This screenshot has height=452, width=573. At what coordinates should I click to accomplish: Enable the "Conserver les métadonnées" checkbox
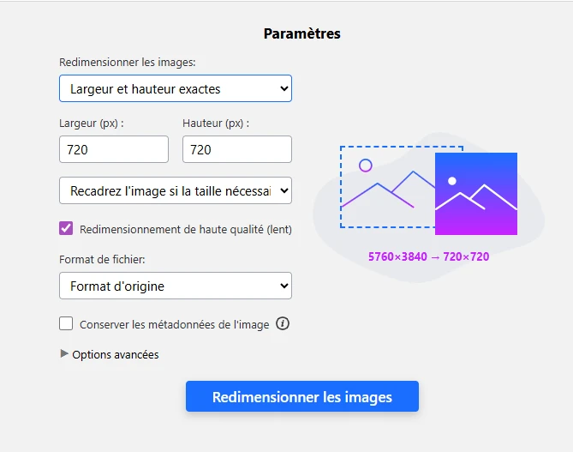[x=66, y=324]
